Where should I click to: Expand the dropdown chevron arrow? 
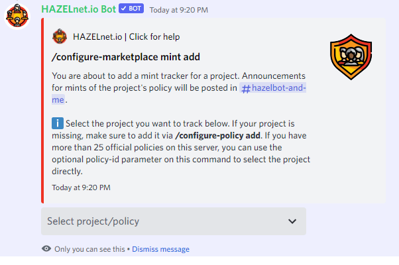click(x=292, y=221)
